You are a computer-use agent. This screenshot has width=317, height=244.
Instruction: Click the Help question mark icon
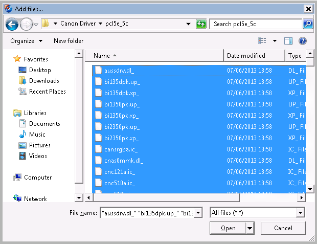coord(302,41)
